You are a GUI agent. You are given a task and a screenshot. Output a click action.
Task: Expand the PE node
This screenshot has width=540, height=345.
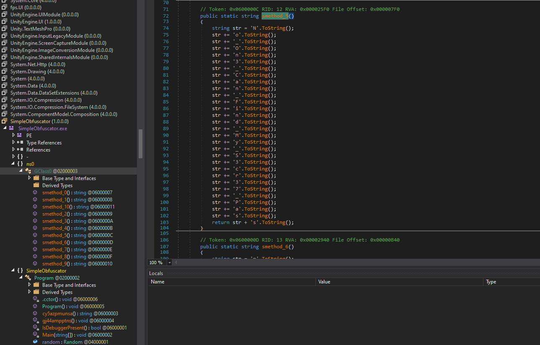click(13, 135)
